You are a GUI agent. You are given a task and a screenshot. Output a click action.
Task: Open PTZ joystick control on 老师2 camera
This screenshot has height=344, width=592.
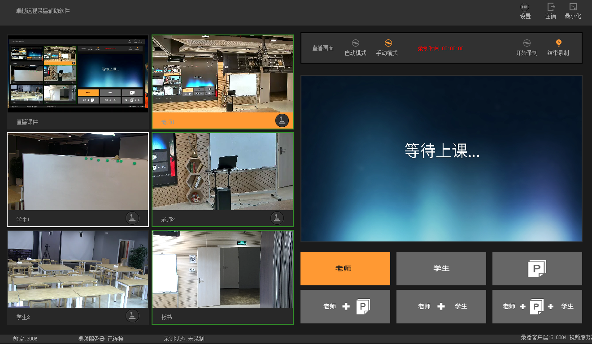(277, 218)
